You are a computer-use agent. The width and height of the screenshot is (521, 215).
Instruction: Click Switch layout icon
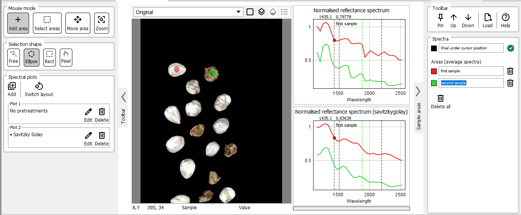(x=39, y=89)
